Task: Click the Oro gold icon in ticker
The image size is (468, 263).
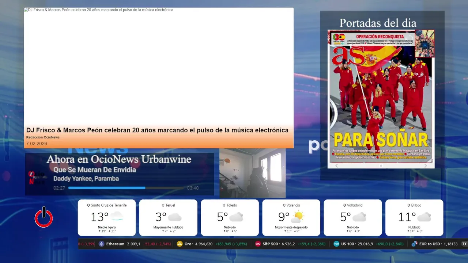Action: (180, 244)
